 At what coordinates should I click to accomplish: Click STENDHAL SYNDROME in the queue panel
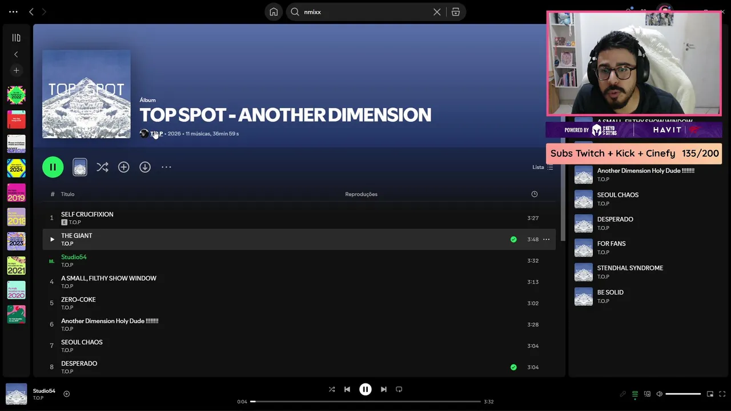pos(645,272)
